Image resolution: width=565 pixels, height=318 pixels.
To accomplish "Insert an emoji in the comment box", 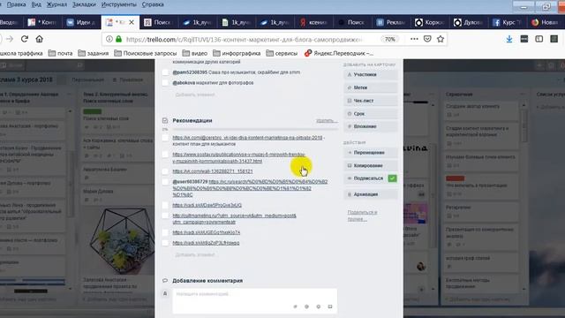I will tap(318, 307).
